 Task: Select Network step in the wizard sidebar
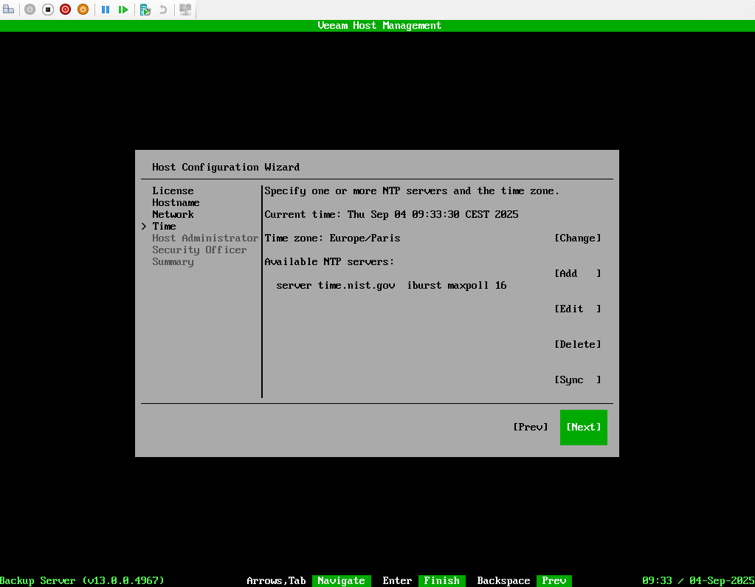pos(173,214)
